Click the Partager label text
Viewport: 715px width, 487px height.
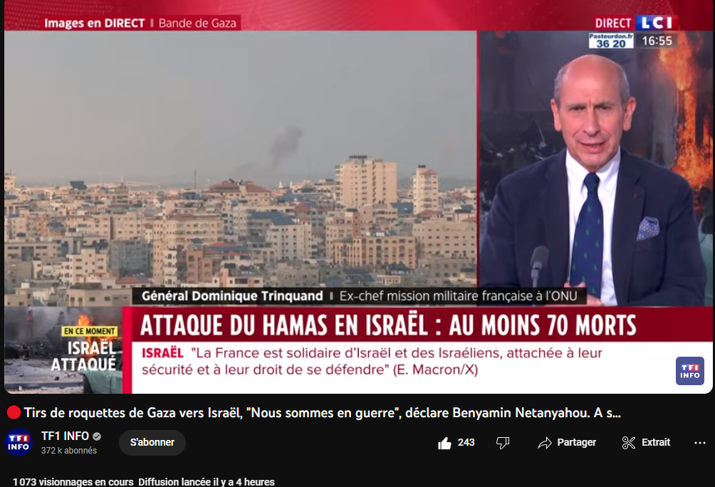click(x=576, y=443)
